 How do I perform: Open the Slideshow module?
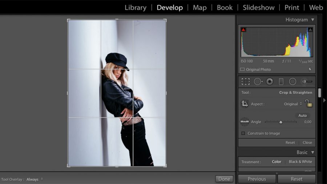click(x=259, y=8)
